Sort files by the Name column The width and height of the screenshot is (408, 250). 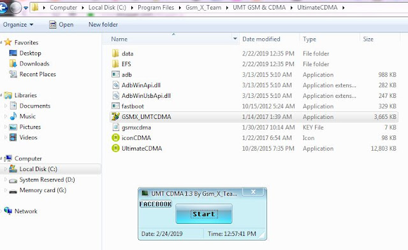(x=119, y=39)
